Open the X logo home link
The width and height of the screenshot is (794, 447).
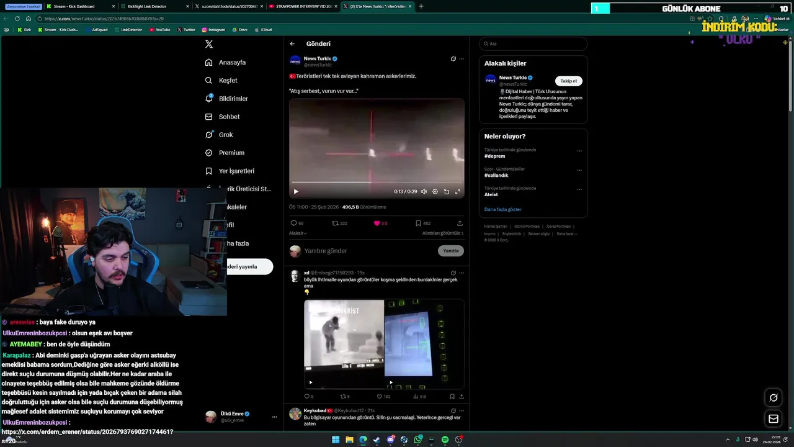click(209, 44)
